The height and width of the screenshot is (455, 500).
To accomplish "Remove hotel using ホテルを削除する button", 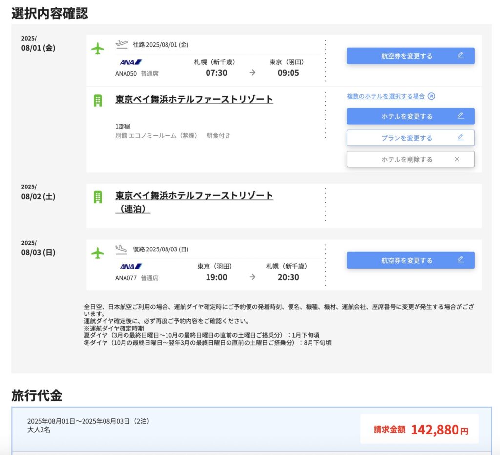I will [x=410, y=159].
